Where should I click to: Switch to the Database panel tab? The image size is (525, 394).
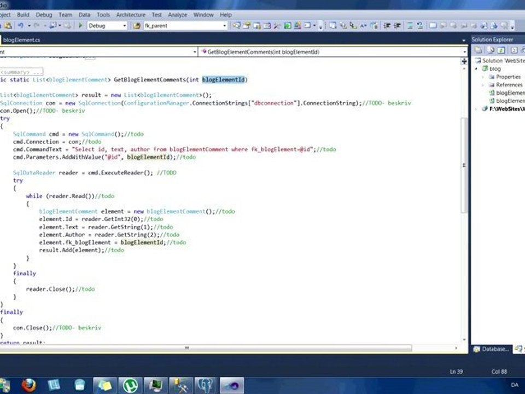[x=491, y=349]
